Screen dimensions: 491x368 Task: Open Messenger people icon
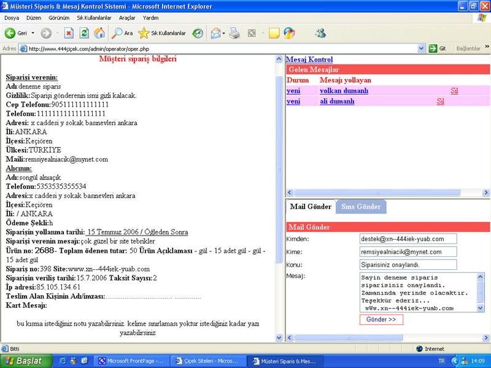click(x=320, y=33)
